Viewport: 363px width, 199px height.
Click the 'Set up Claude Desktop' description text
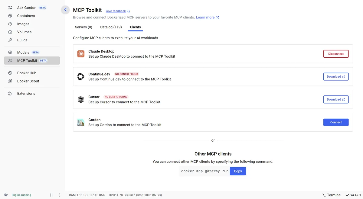pos(132,56)
